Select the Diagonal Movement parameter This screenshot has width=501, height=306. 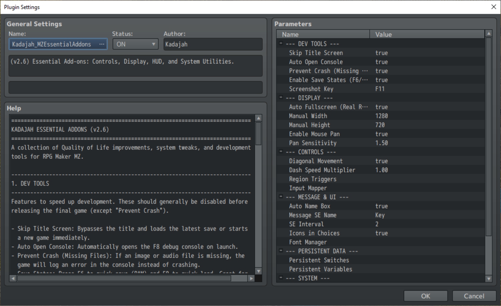(381, 161)
